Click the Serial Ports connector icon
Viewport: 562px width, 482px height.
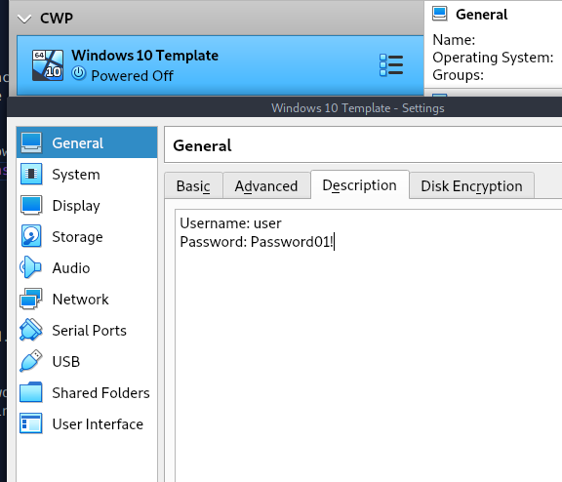coord(31,330)
